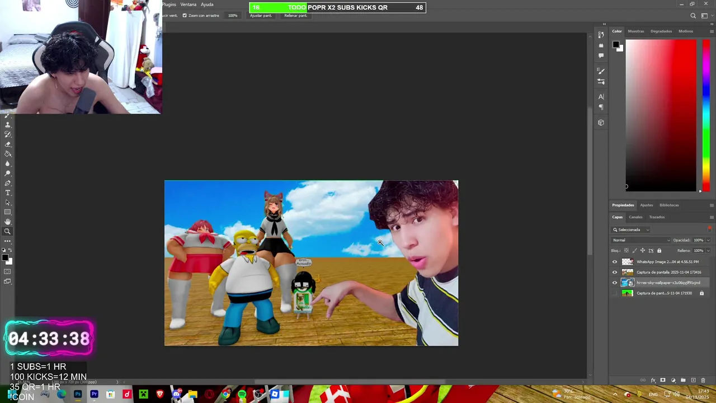716x403 pixels.
Task: Select the Blur tool
Action: click(8, 163)
